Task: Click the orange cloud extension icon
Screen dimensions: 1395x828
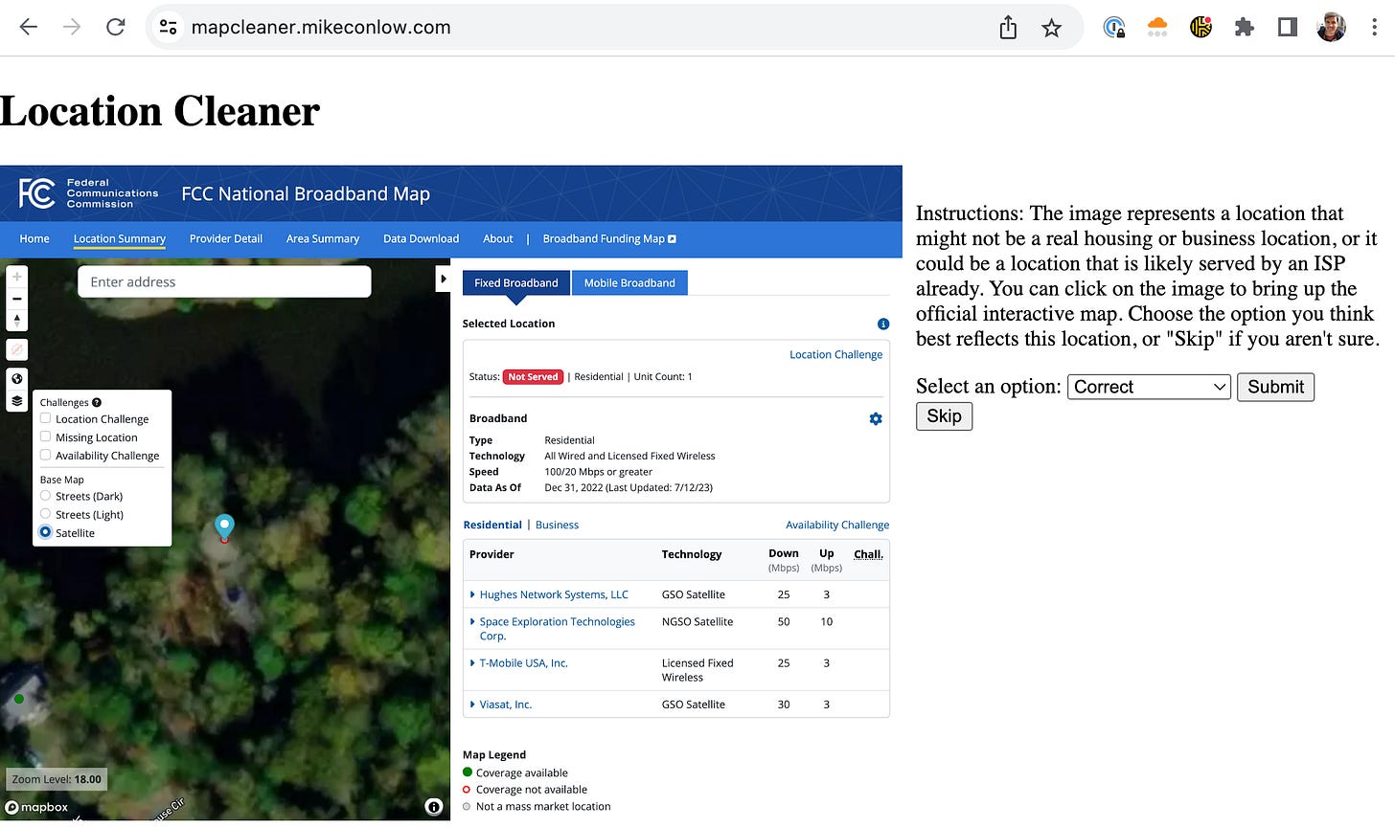Action: tap(1157, 28)
